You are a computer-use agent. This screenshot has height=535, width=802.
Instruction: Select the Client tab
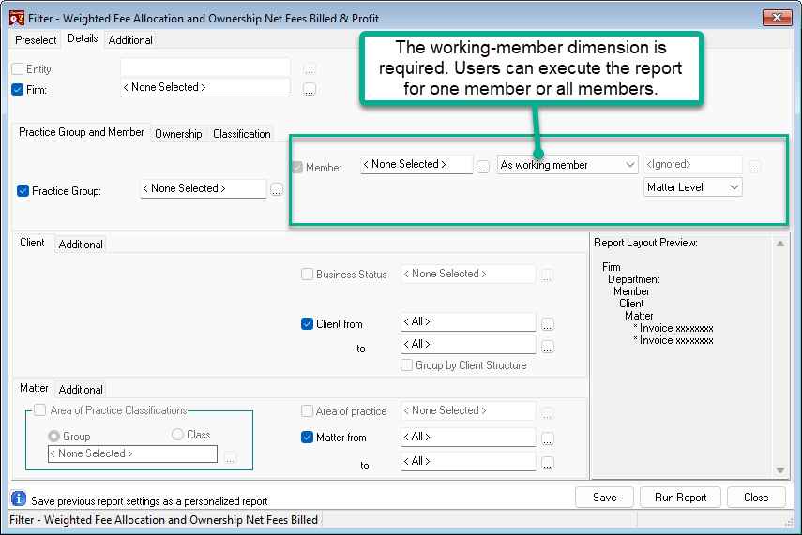(32, 243)
